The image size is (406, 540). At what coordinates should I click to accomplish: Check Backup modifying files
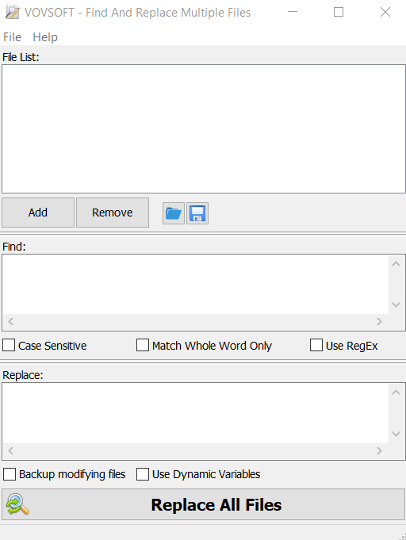pos(10,474)
